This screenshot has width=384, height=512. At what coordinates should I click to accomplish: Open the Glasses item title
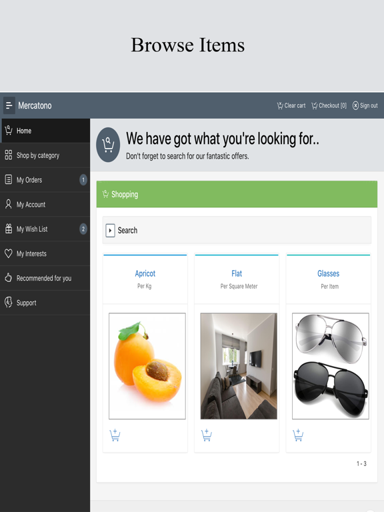329,273
